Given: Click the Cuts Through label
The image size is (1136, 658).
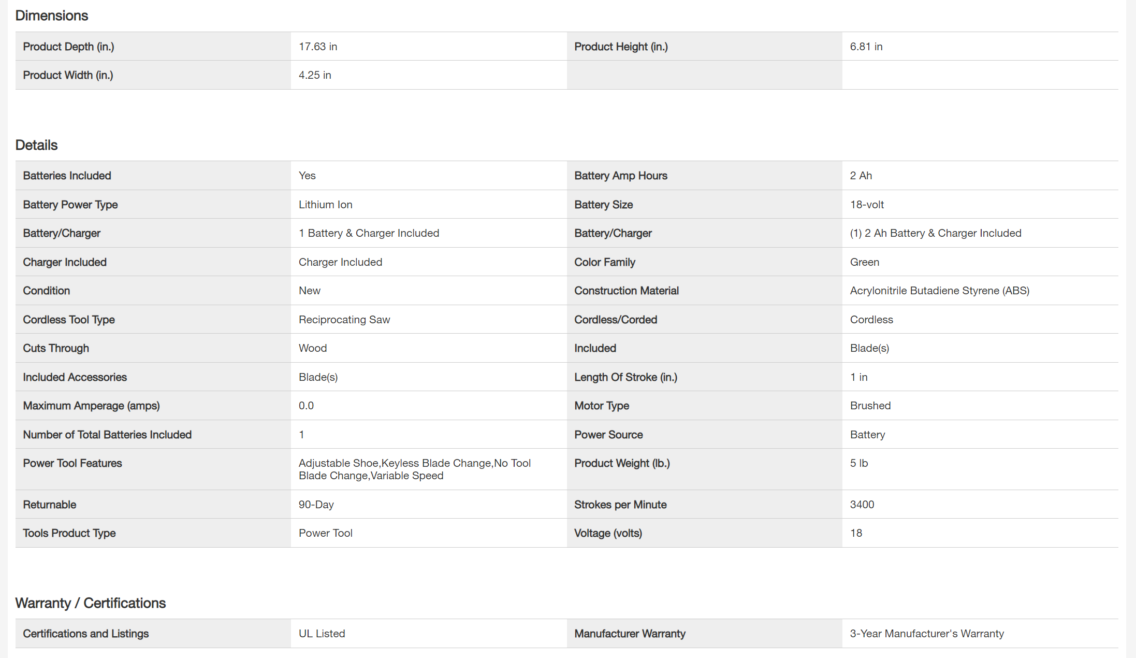Looking at the screenshot, I should point(56,348).
